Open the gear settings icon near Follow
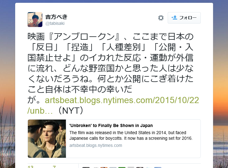Screen dimensions: 228x168 tap(161, 18)
